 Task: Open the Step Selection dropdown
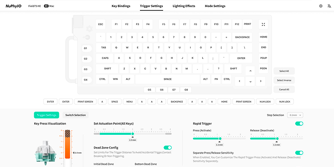click(x=295, y=115)
